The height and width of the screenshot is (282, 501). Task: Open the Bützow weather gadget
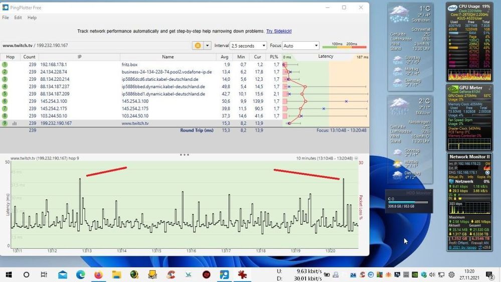point(410,139)
